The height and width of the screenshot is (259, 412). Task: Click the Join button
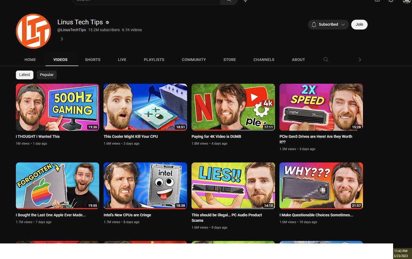pyautogui.click(x=359, y=25)
